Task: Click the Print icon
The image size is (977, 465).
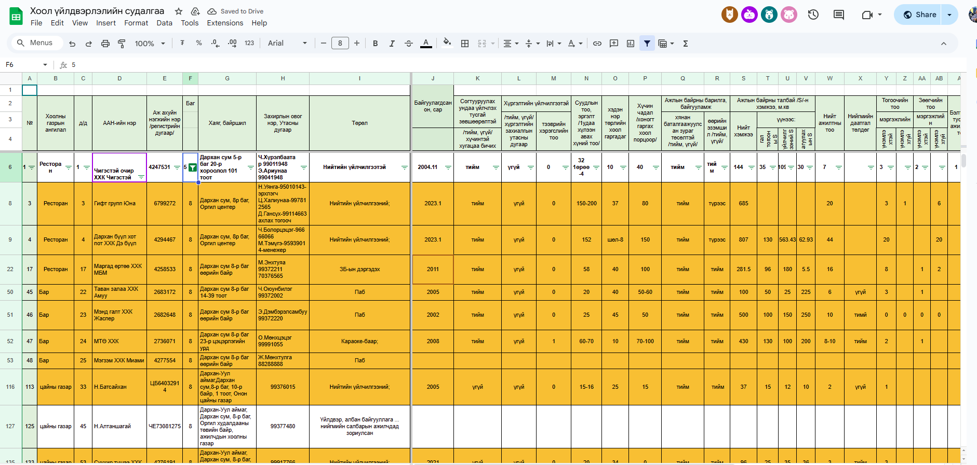Action: click(x=105, y=44)
